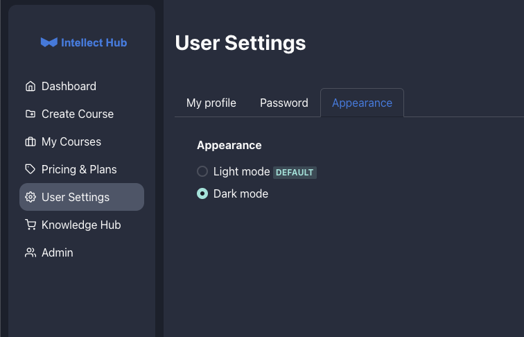
Task: Click the Intellect Hub brand name
Action: (x=94, y=42)
